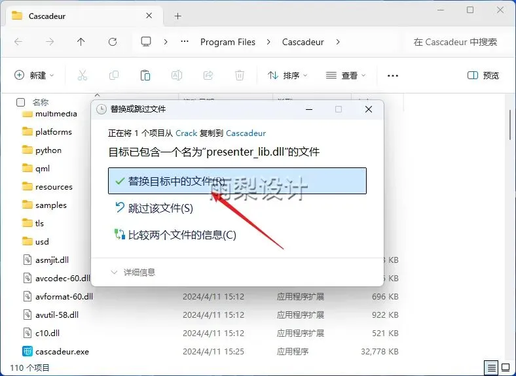Click the file list vertical scrollbar
This screenshot has width=516, height=376.
(510, 125)
